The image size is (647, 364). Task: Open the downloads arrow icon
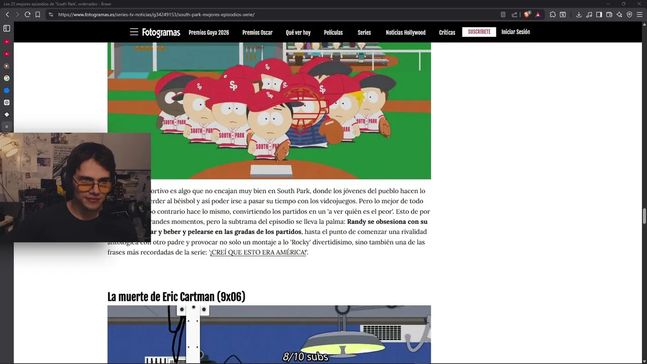tap(579, 15)
